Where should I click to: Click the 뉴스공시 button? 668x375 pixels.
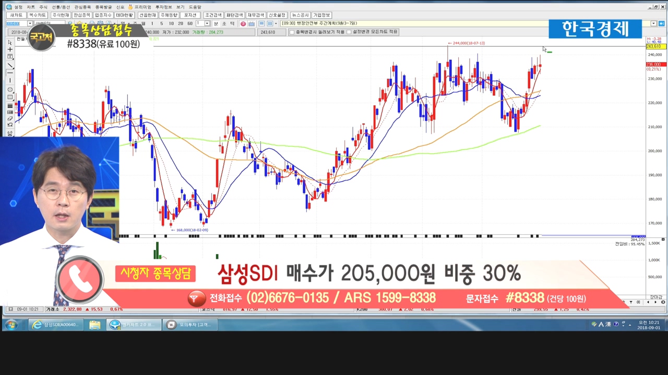point(300,15)
